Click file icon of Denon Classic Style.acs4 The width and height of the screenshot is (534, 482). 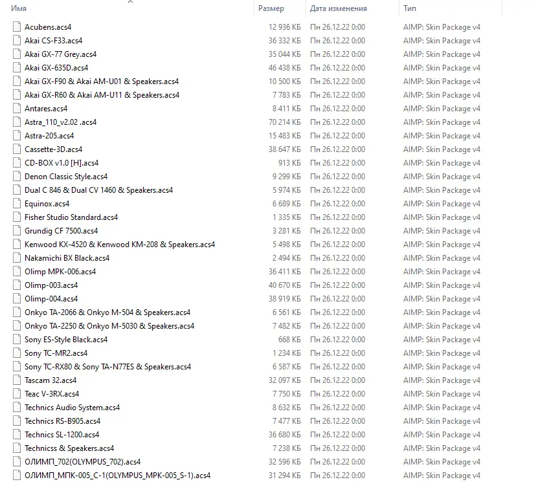(17, 177)
